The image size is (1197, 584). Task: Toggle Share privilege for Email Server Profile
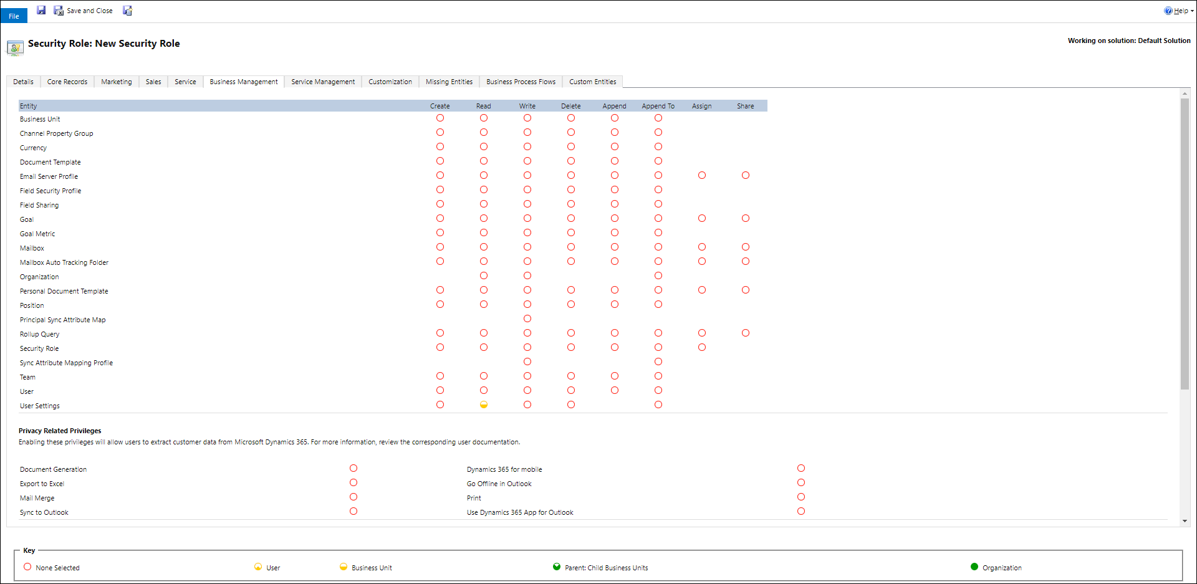746,175
